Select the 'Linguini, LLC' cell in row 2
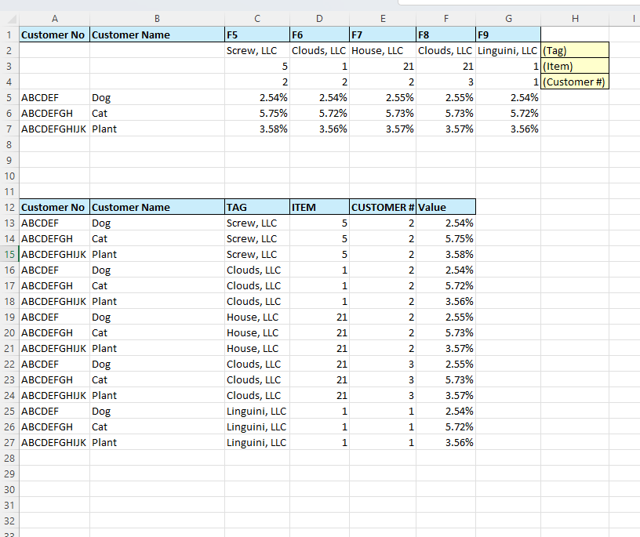The image size is (640, 537). [x=508, y=51]
